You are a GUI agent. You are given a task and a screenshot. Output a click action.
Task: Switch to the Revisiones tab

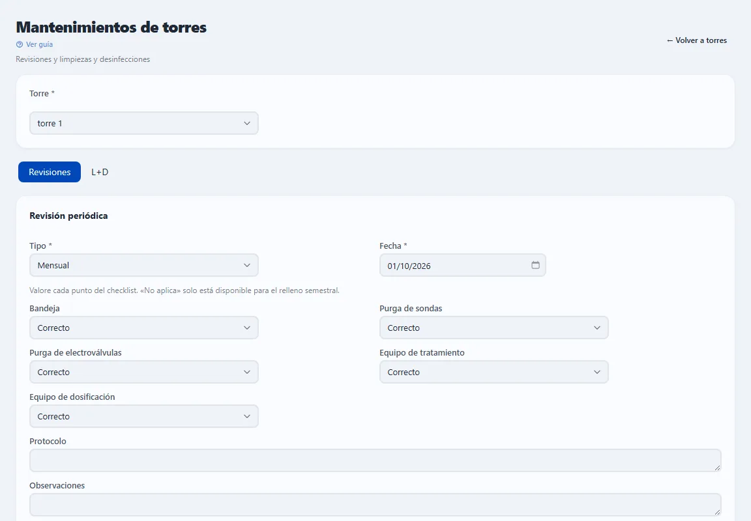pyautogui.click(x=50, y=172)
